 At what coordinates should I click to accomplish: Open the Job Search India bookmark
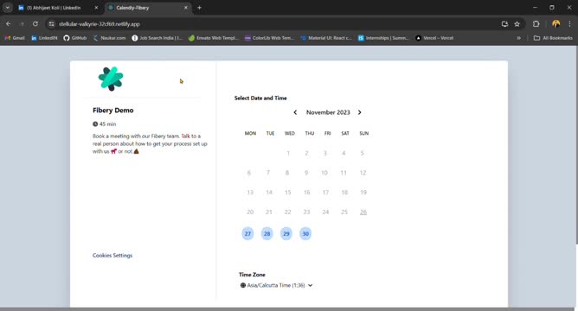click(x=157, y=38)
